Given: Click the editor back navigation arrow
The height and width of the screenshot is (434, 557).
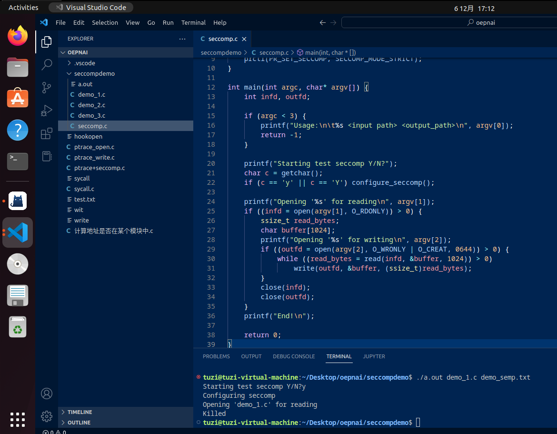Looking at the screenshot, I should pos(322,22).
